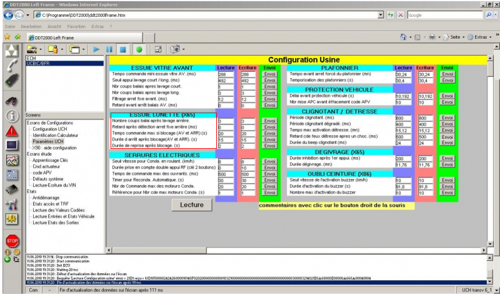Click the green record circle toolbar button

139,49
